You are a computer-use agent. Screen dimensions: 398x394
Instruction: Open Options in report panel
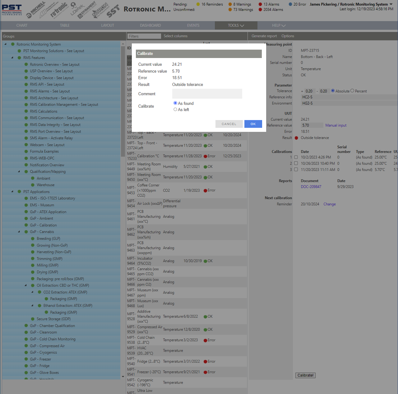pyautogui.click(x=288, y=36)
